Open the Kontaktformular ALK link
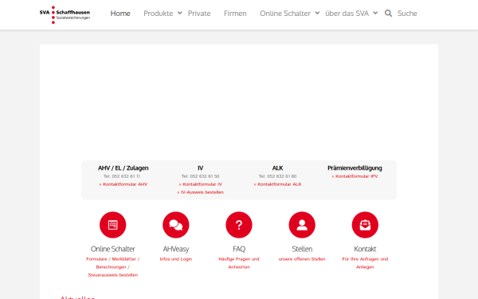Screen dimensions: 478x299 [278, 184]
